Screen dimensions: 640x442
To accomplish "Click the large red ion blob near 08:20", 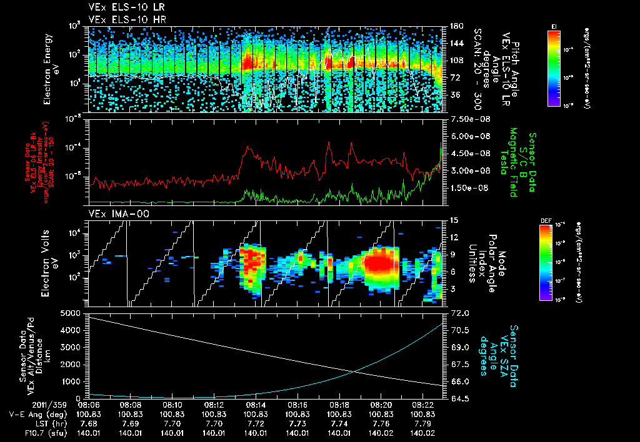I will [x=381, y=264].
